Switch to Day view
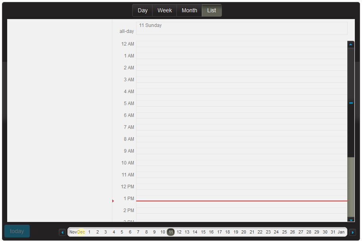Image resolution: width=362 pixels, height=243 pixels. pyautogui.click(x=142, y=11)
